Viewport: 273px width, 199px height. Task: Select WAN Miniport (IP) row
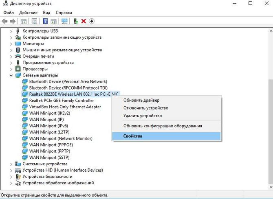tap(46, 120)
